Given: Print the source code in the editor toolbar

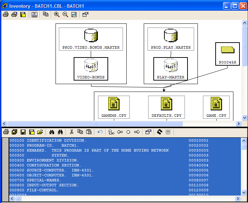Looking at the screenshot, I should tap(6, 132).
